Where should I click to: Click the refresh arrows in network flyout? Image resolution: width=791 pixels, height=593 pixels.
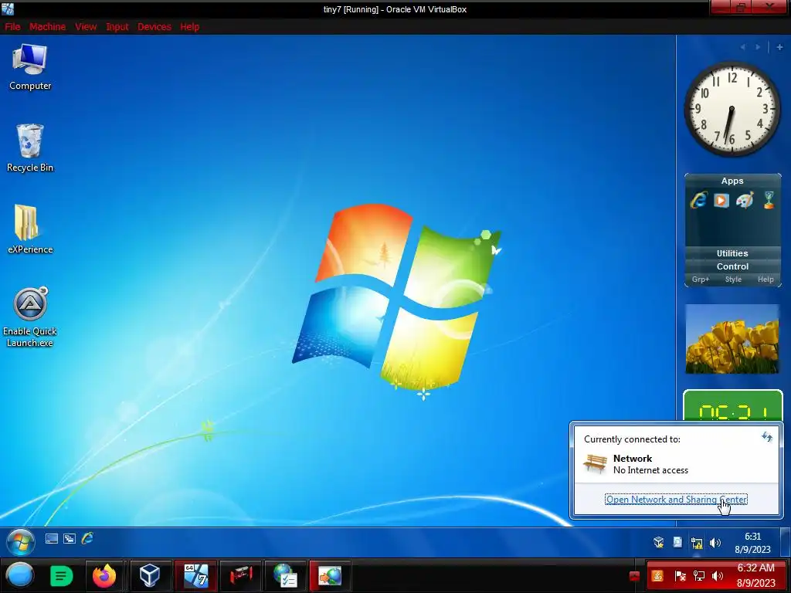pyautogui.click(x=767, y=437)
